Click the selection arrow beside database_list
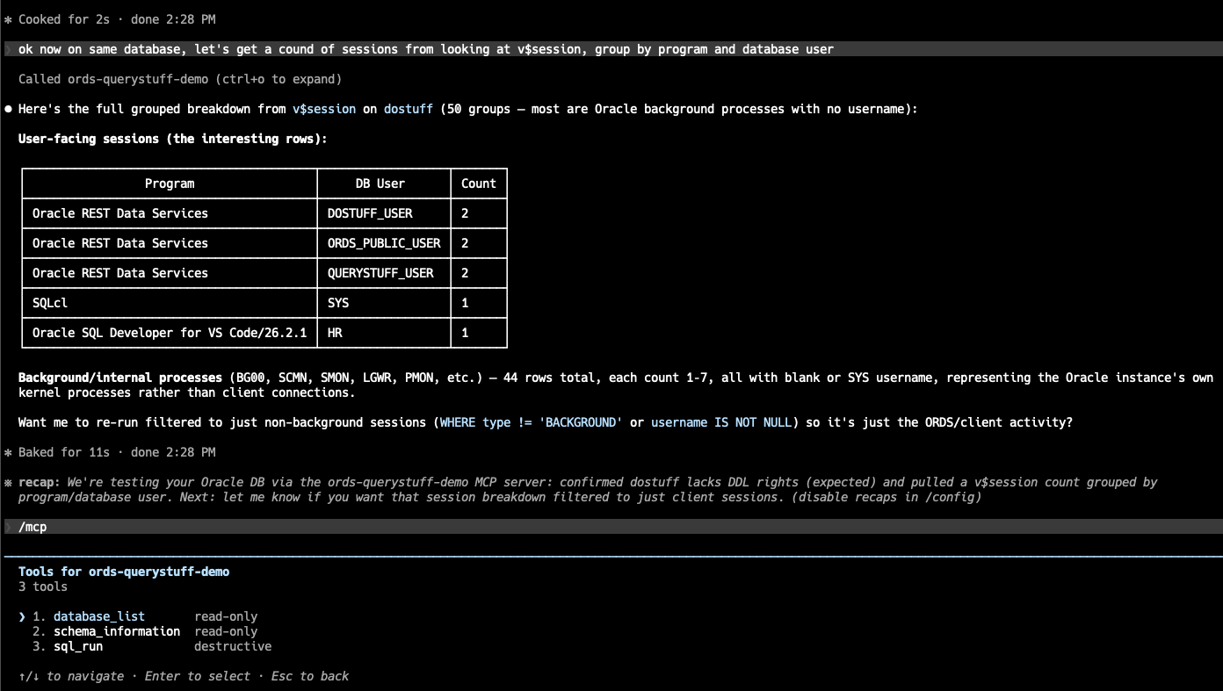The image size is (1223, 691). pos(22,616)
